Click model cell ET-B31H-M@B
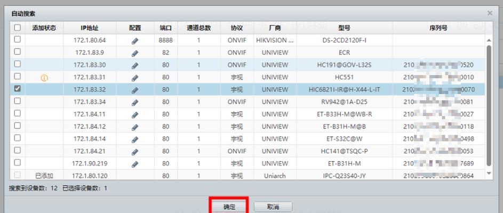 click(x=344, y=127)
